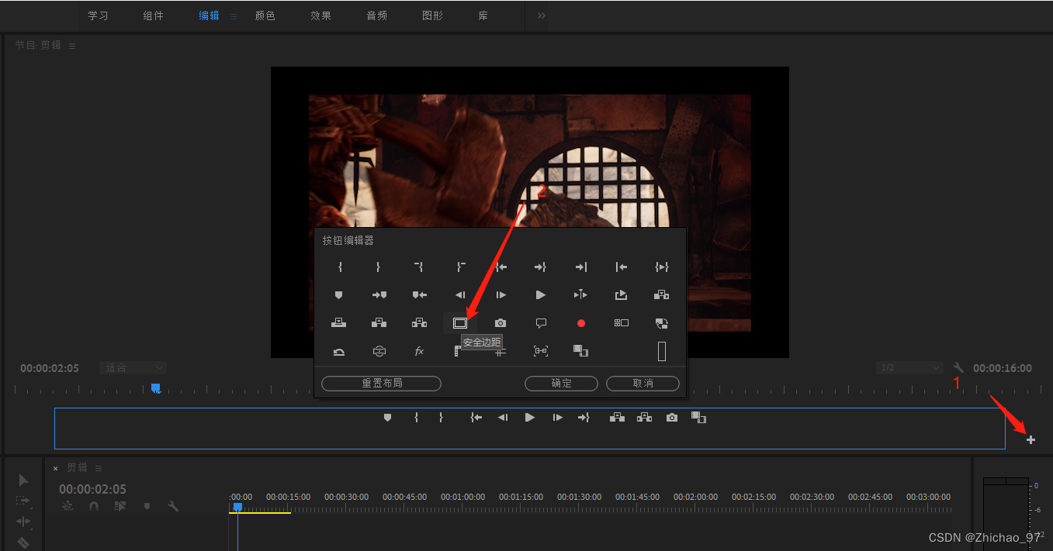
Task: Toggle Snap in Program Monitor icon
Action: pos(541,351)
